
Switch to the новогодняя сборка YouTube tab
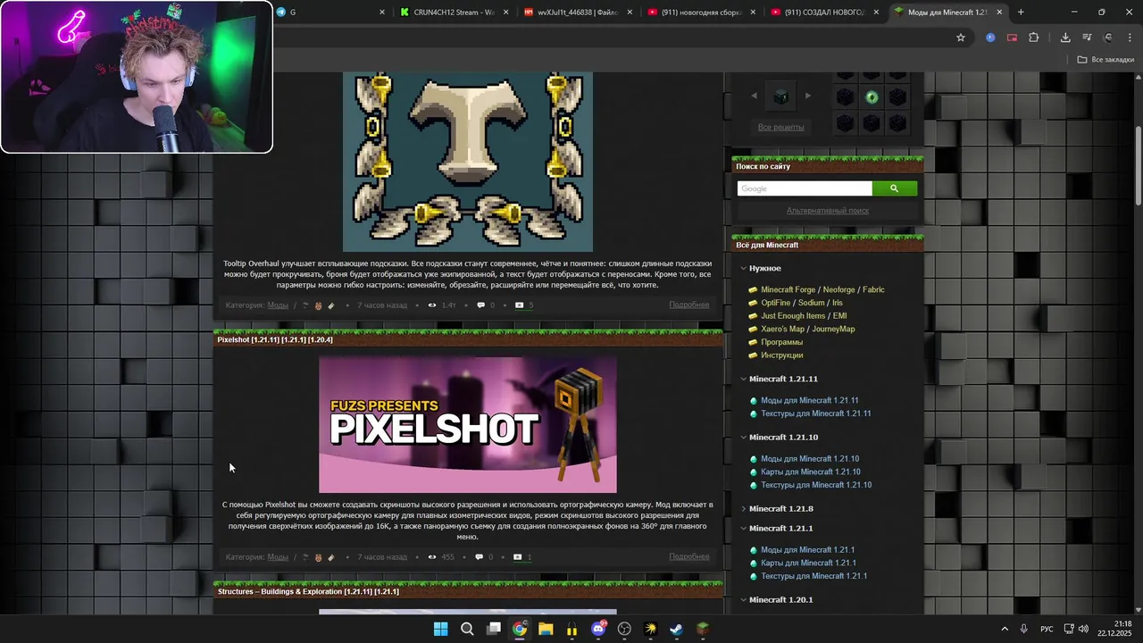(700, 12)
